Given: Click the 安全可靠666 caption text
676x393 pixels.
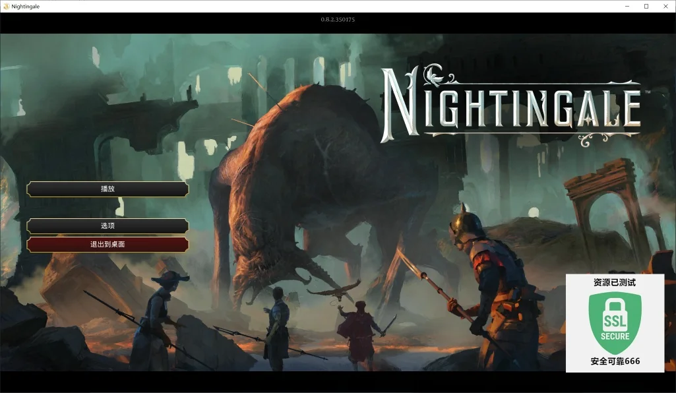Looking at the screenshot, I should click(615, 361).
